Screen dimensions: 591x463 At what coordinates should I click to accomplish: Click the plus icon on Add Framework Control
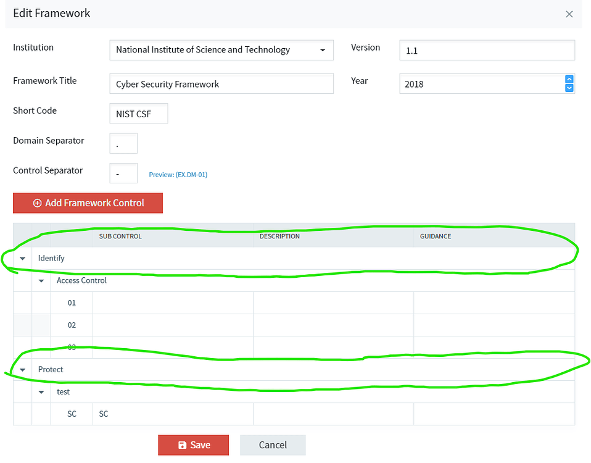point(36,202)
